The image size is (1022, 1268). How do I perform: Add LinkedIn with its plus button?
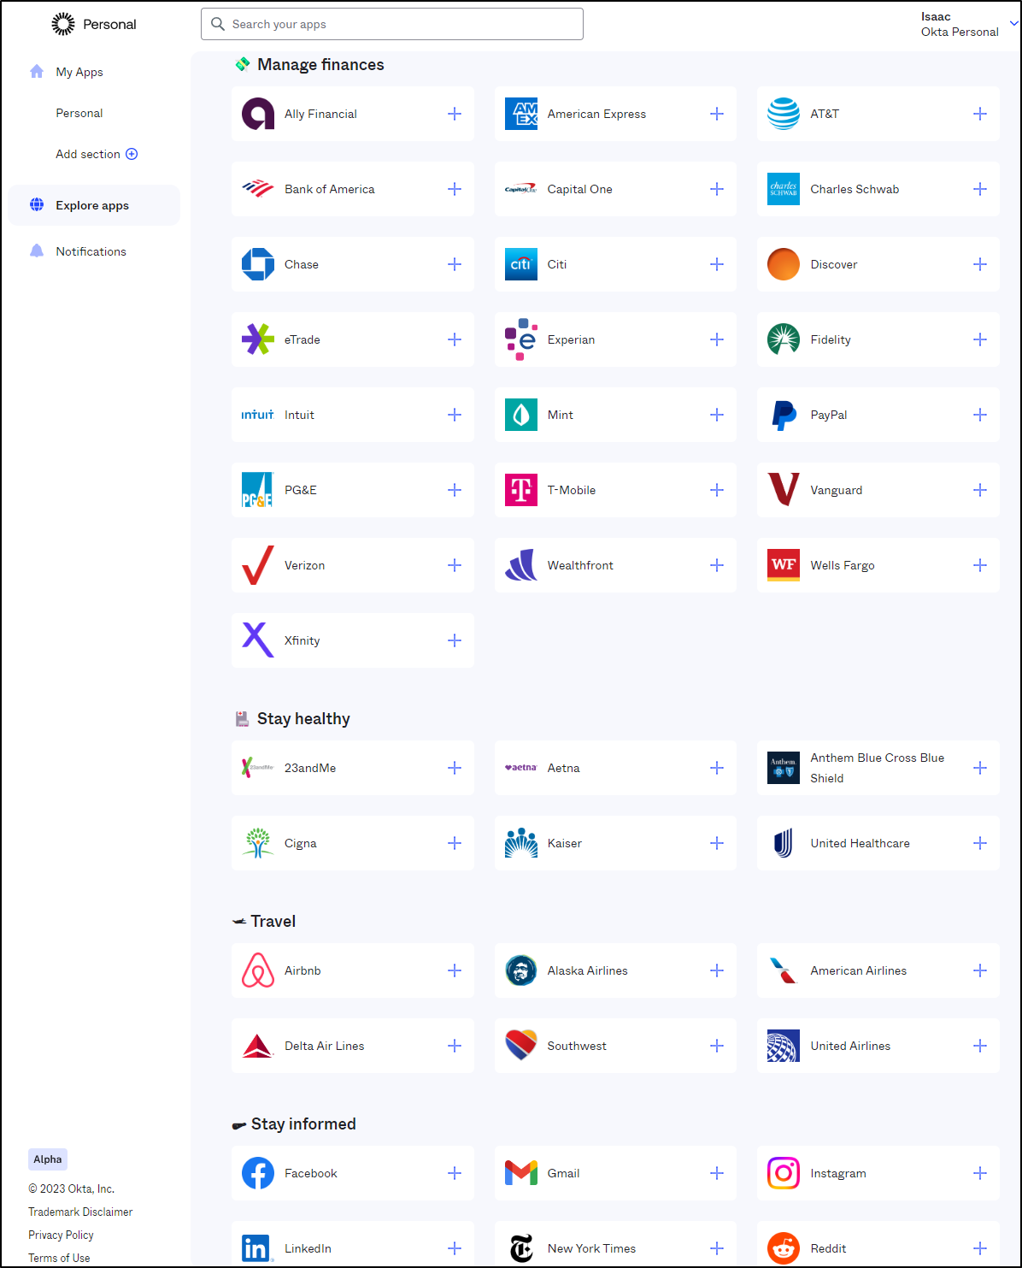tap(455, 1248)
